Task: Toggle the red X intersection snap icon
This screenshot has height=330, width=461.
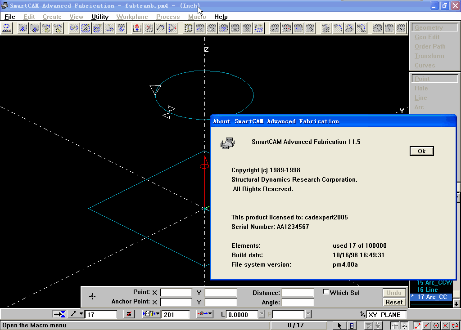Action: (x=445, y=326)
